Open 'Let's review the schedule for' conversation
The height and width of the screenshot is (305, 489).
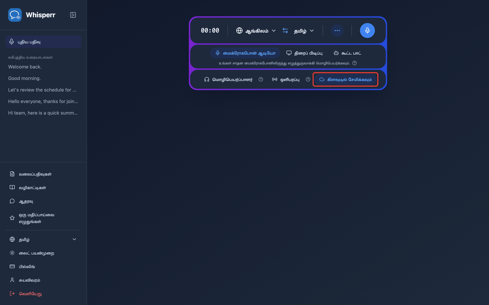pyautogui.click(x=42, y=90)
